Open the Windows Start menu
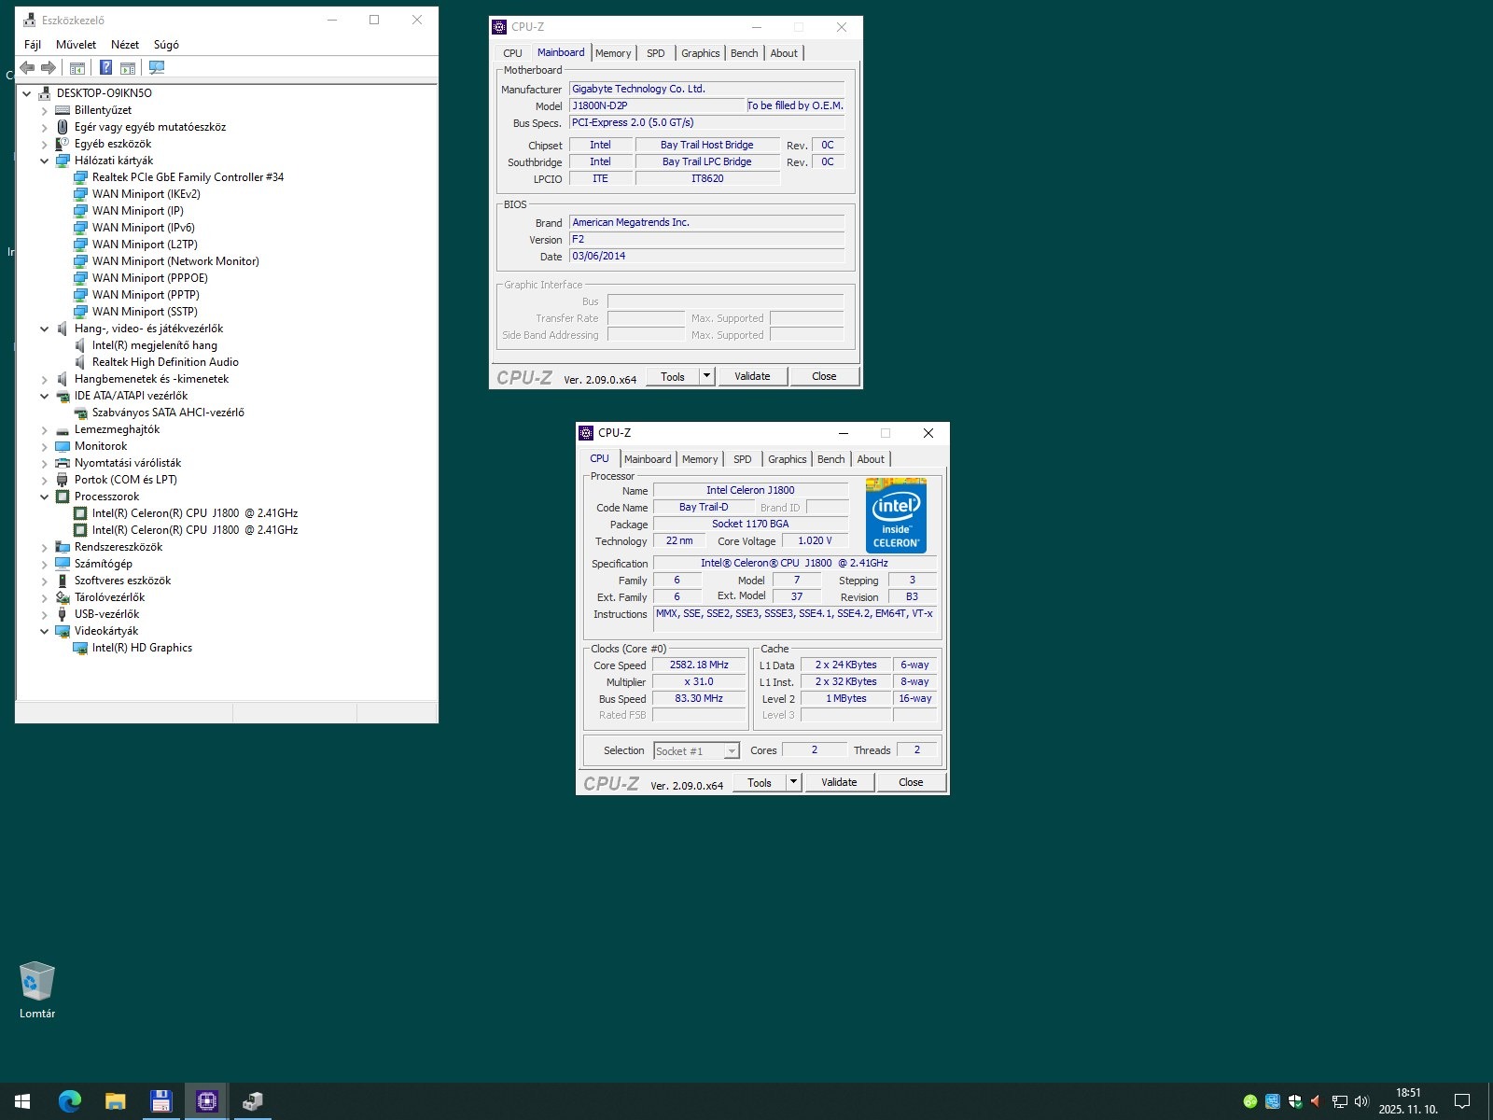The image size is (1493, 1120). click(22, 1101)
